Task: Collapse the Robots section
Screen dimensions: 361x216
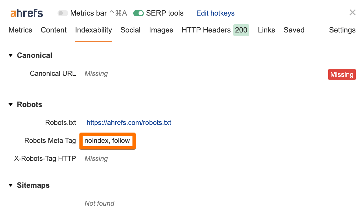Action: [x=11, y=104]
